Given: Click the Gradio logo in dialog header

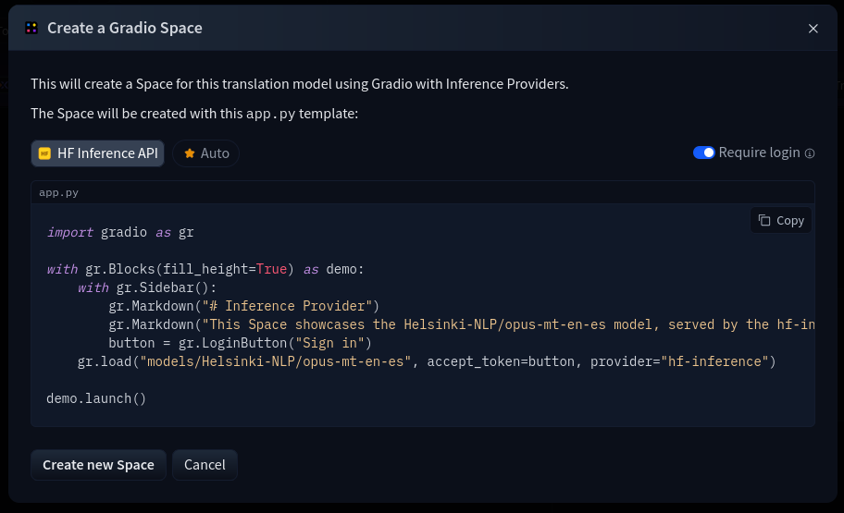Looking at the screenshot, I should click(x=31, y=29).
